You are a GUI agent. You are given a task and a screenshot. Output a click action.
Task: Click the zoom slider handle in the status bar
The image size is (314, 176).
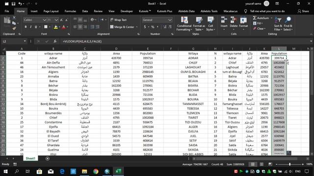(289, 164)
